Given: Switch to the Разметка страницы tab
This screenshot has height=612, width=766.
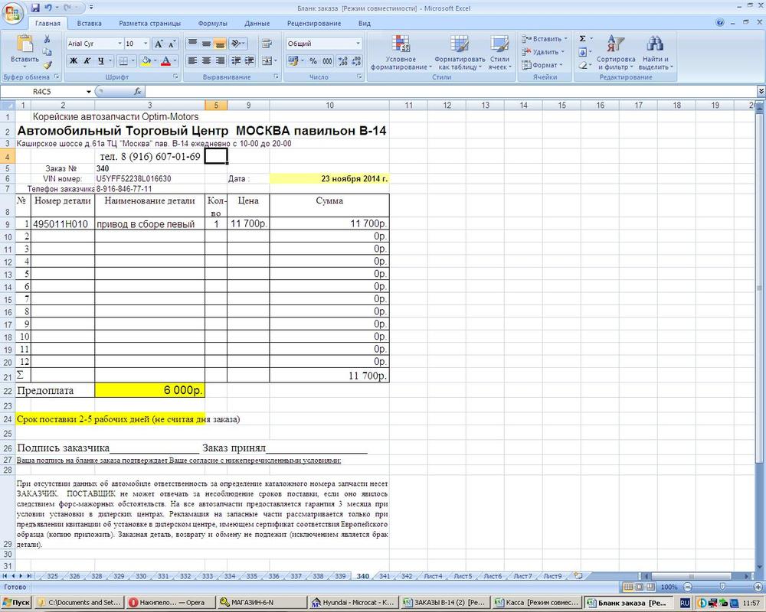Looking at the screenshot, I should click(149, 24).
